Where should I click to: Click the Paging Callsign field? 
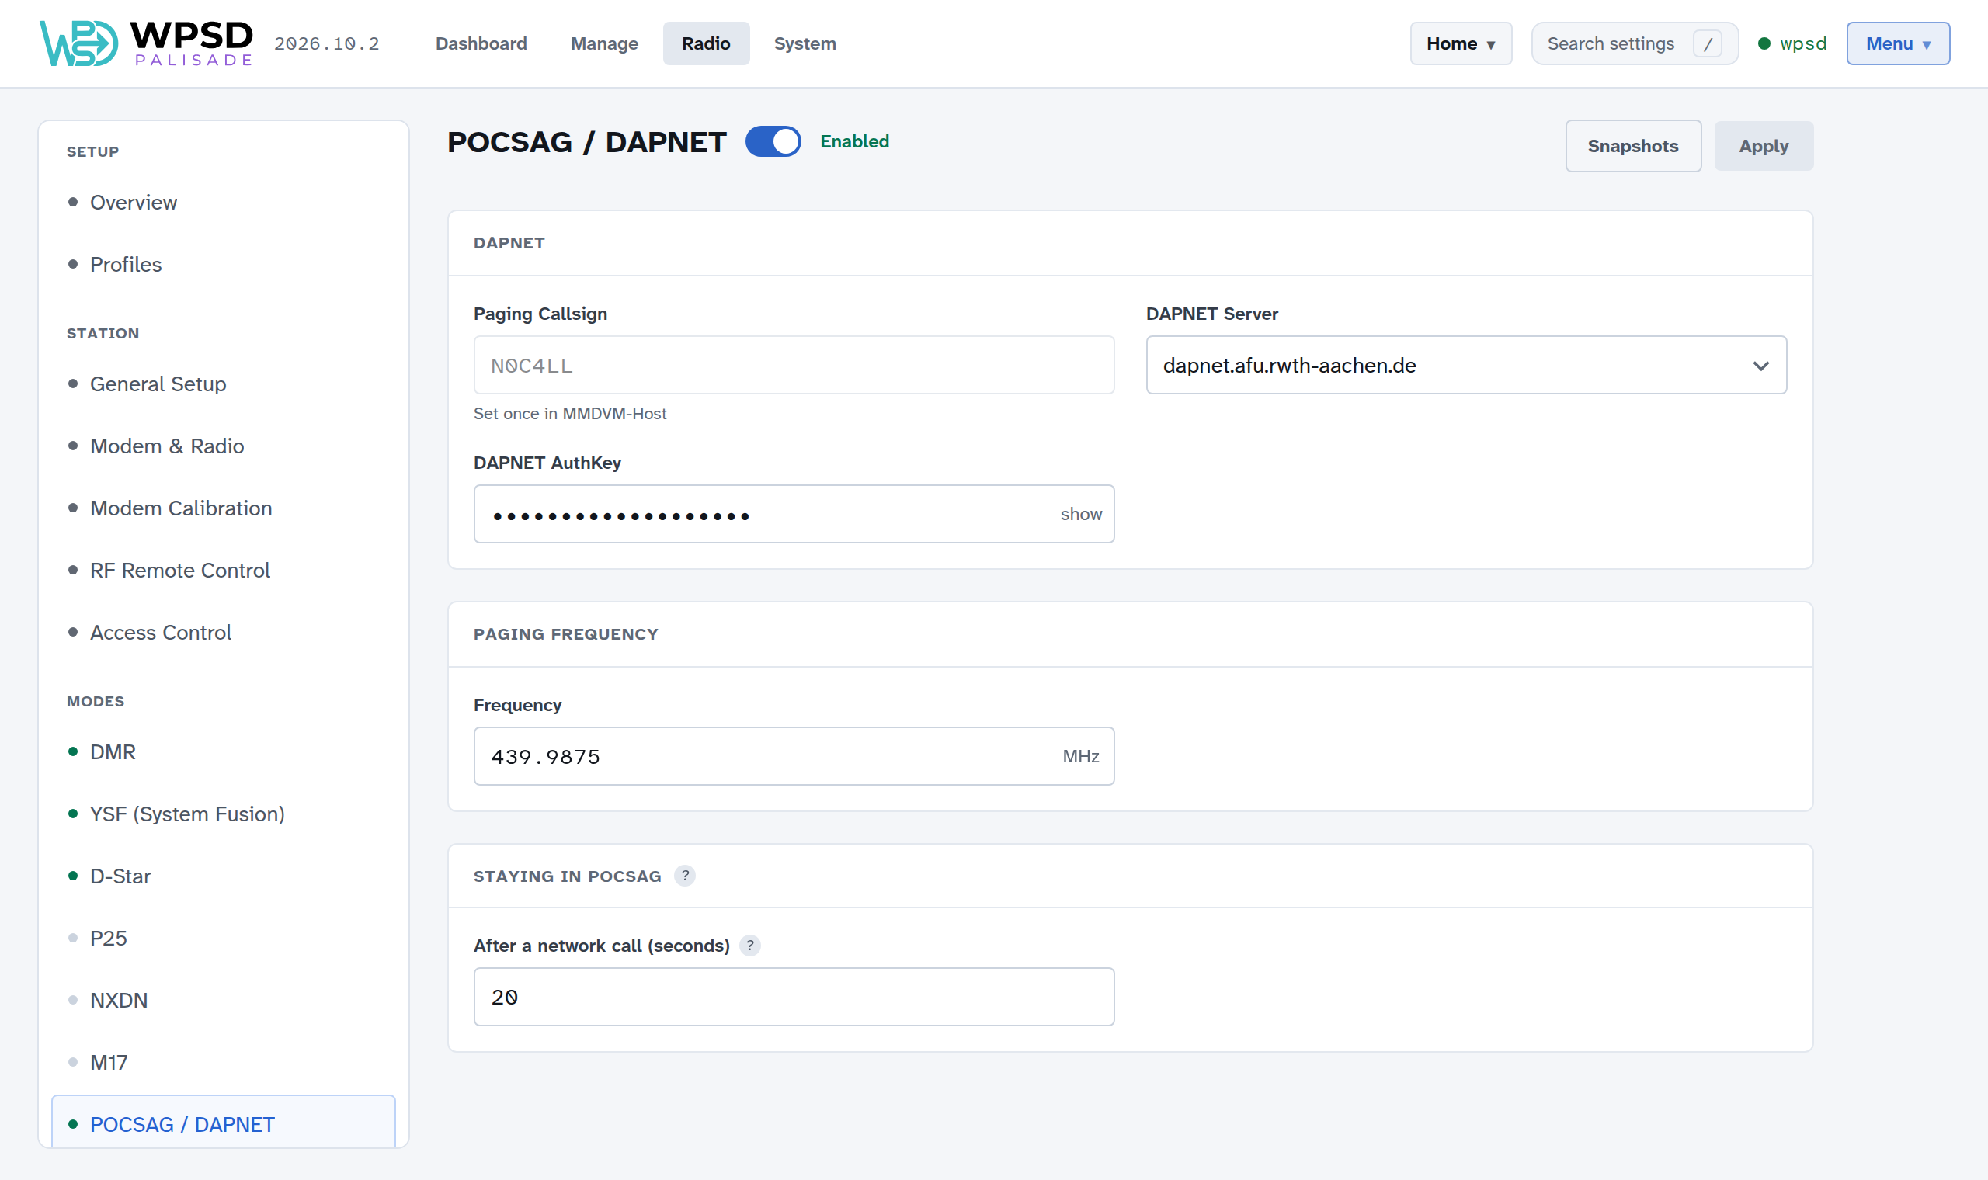tap(794, 365)
